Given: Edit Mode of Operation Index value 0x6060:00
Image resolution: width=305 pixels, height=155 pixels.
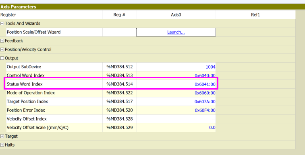Looking at the screenshot, I should tap(176, 93).
